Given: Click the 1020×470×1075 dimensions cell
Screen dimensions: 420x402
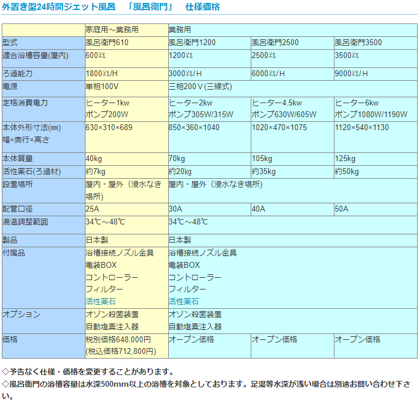Looking at the screenshot, I should (x=292, y=137).
